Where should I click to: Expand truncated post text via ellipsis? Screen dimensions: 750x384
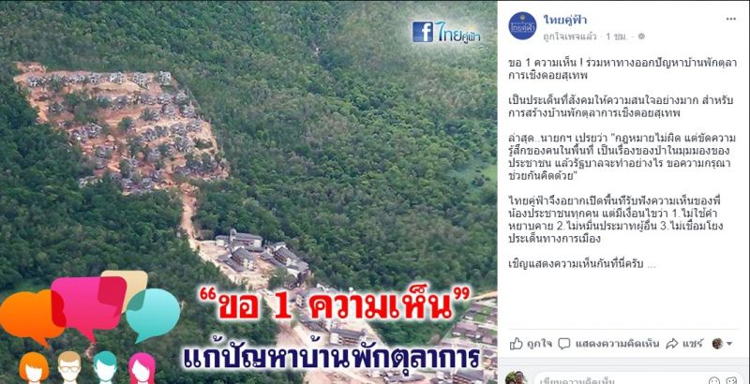click(651, 264)
